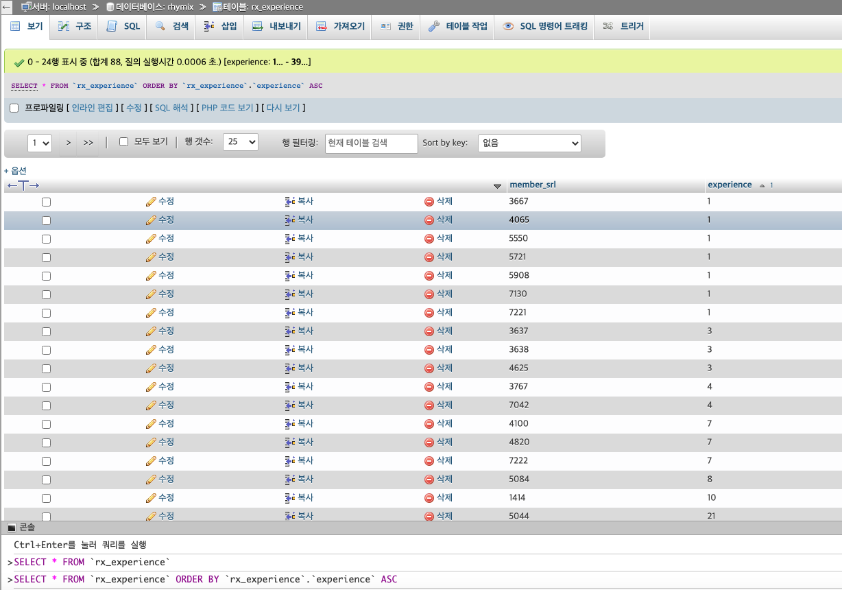The height and width of the screenshot is (590, 842).
Task: Open the 트리거 tab
Action: 624,26
